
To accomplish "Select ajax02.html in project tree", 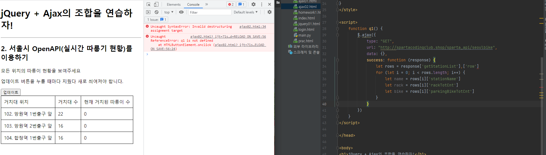I will 307,7.
